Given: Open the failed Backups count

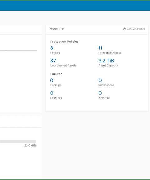Looking at the screenshot, I should tap(52, 80).
